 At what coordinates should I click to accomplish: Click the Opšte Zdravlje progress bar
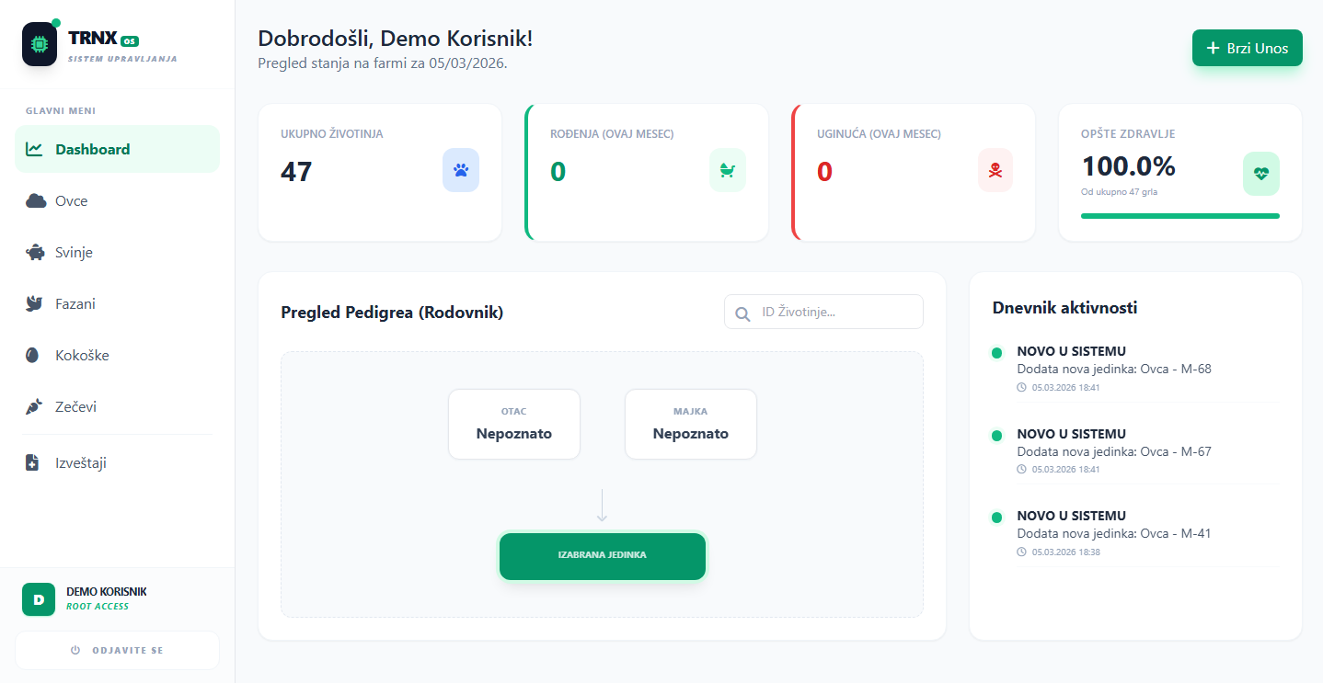1179,215
